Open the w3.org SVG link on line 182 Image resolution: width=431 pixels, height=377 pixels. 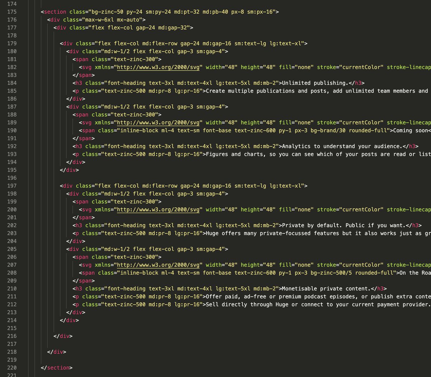pos(158,67)
